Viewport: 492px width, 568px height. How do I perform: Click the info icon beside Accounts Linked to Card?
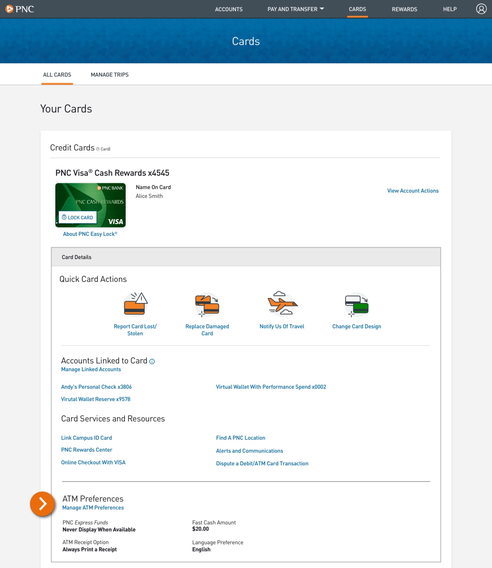pos(152,361)
